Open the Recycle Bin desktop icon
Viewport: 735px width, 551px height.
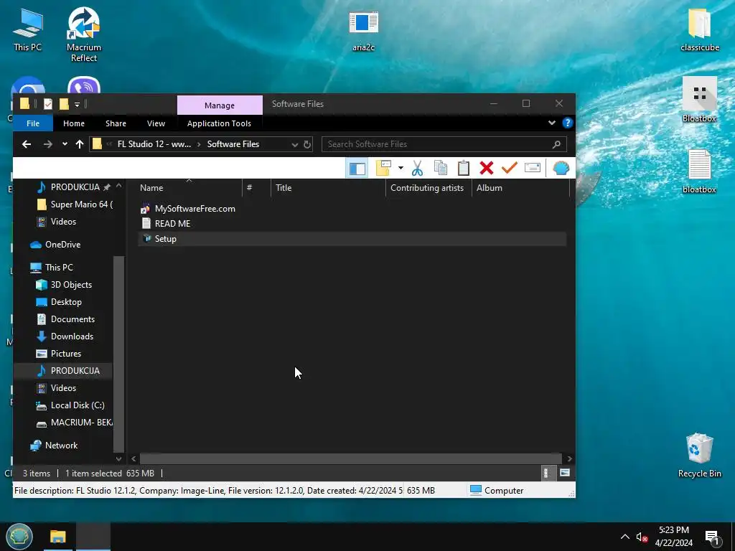pyautogui.click(x=699, y=456)
